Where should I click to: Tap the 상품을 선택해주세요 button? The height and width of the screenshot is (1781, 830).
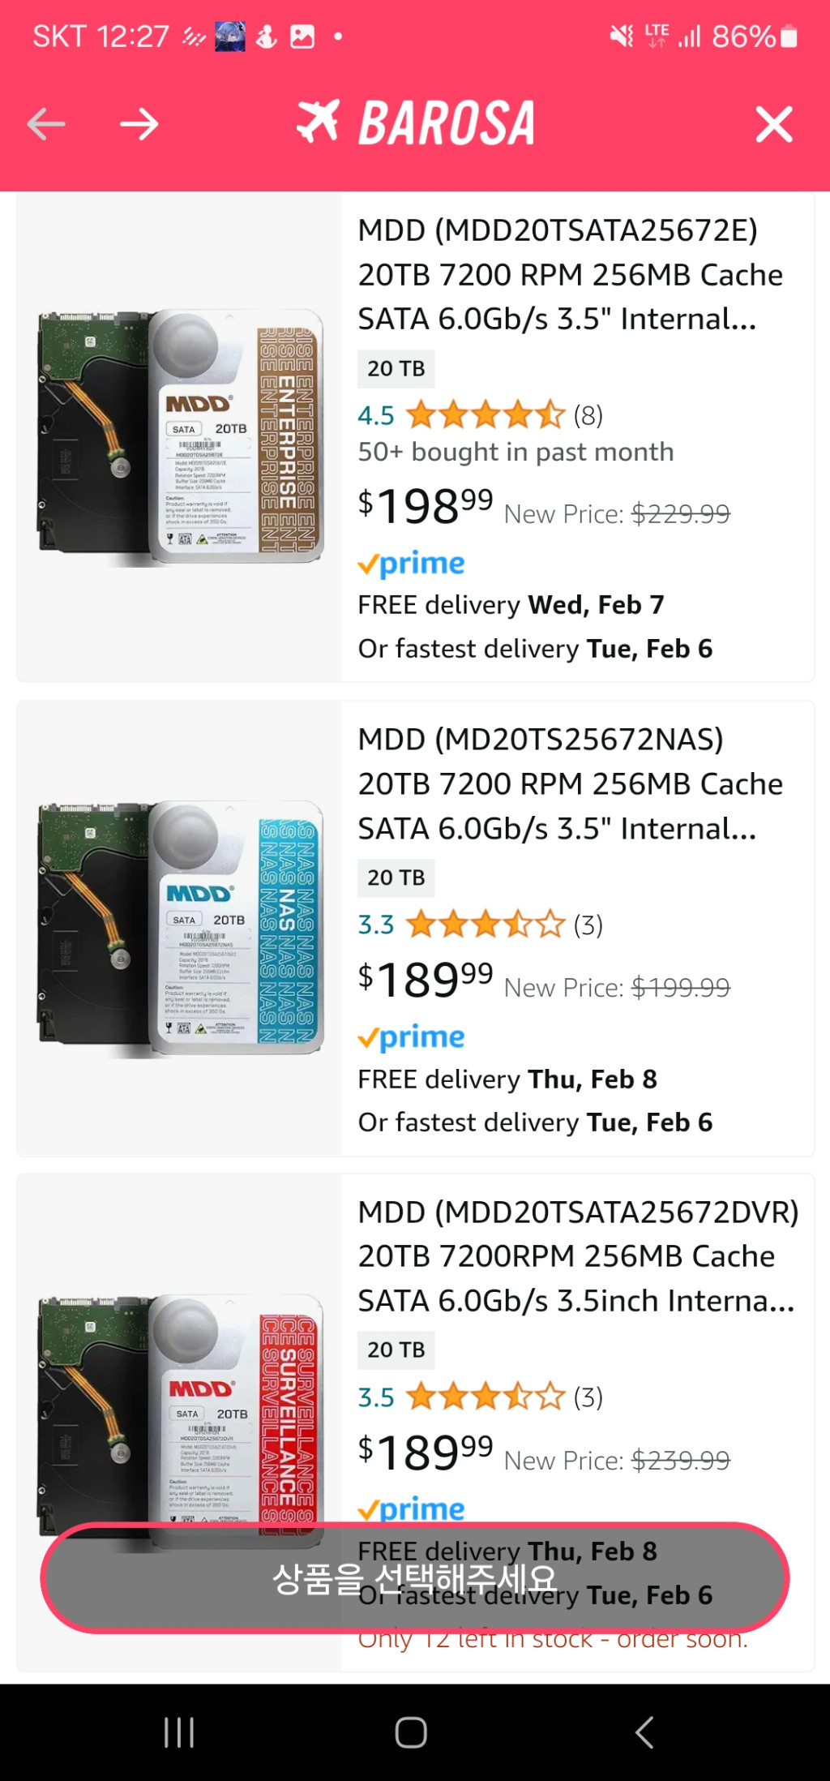(x=415, y=1578)
